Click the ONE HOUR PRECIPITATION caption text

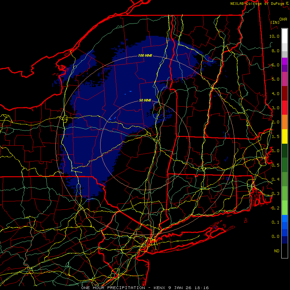point(113,288)
